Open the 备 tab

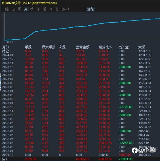(57, 9)
